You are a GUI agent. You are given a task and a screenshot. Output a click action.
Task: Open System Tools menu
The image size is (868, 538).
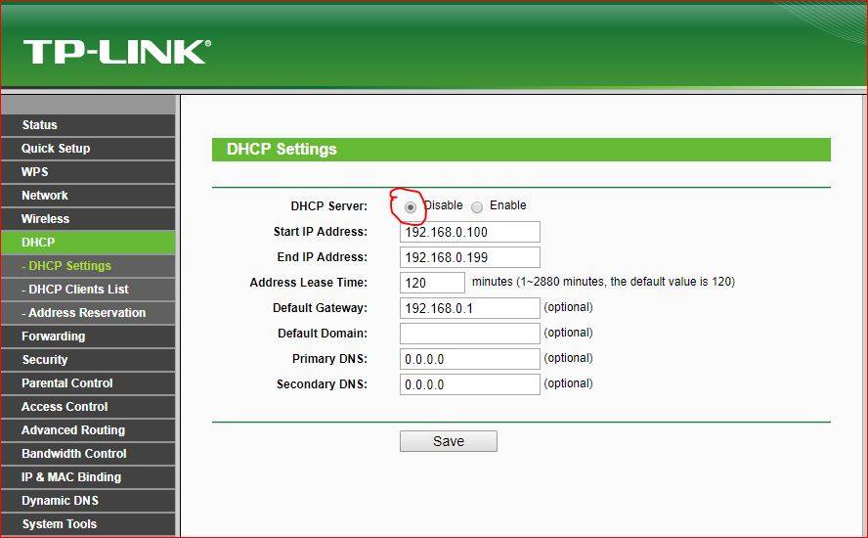(x=88, y=524)
